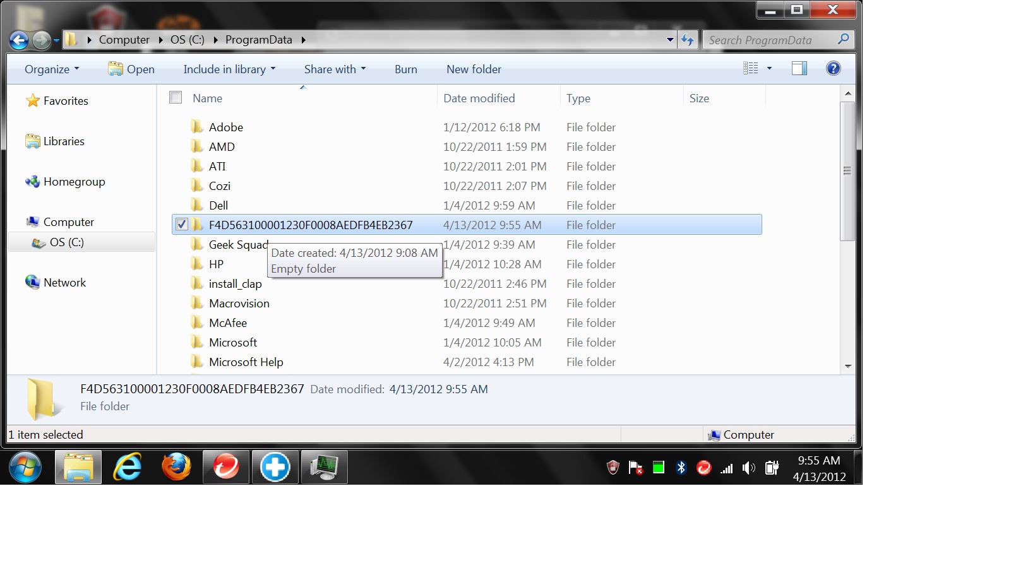Launch Firefox from the taskbar
Viewport: 1011px width, 568px height.
[x=176, y=468]
